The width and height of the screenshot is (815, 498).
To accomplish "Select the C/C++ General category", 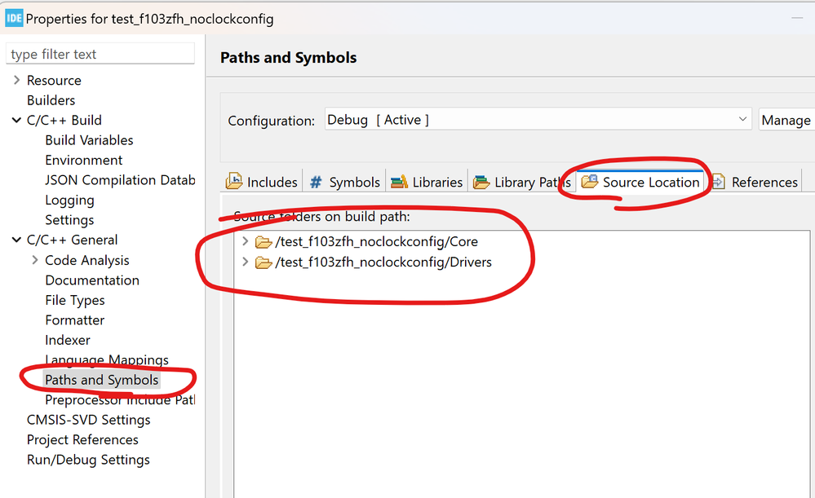I will point(73,240).
